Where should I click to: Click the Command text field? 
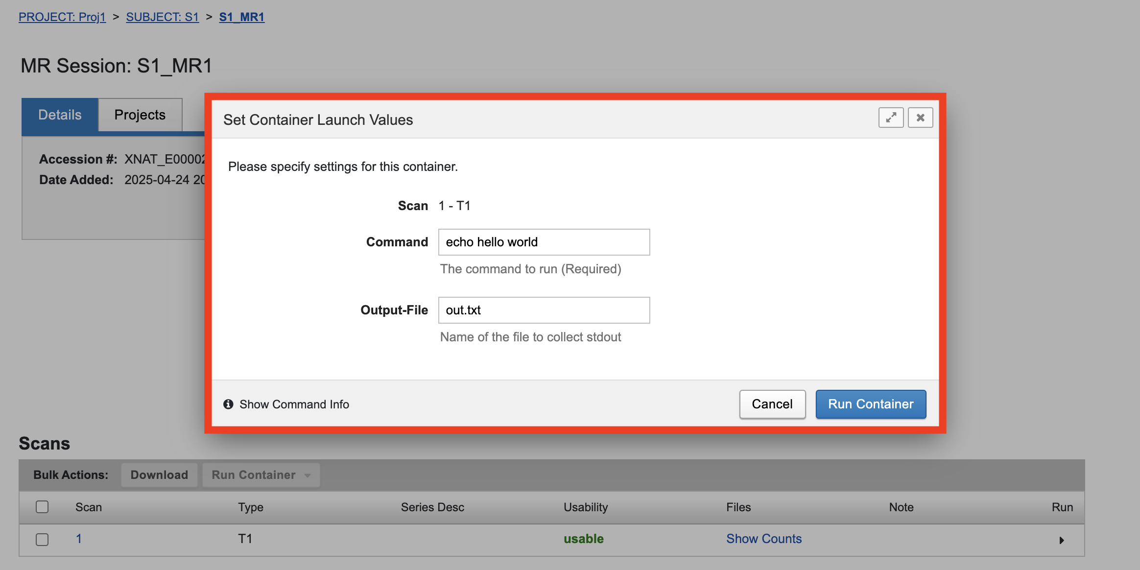tap(544, 242)
